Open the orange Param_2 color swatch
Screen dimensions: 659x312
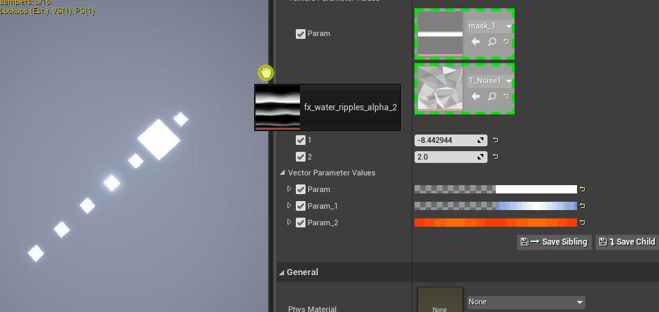(x=495, y=223)
